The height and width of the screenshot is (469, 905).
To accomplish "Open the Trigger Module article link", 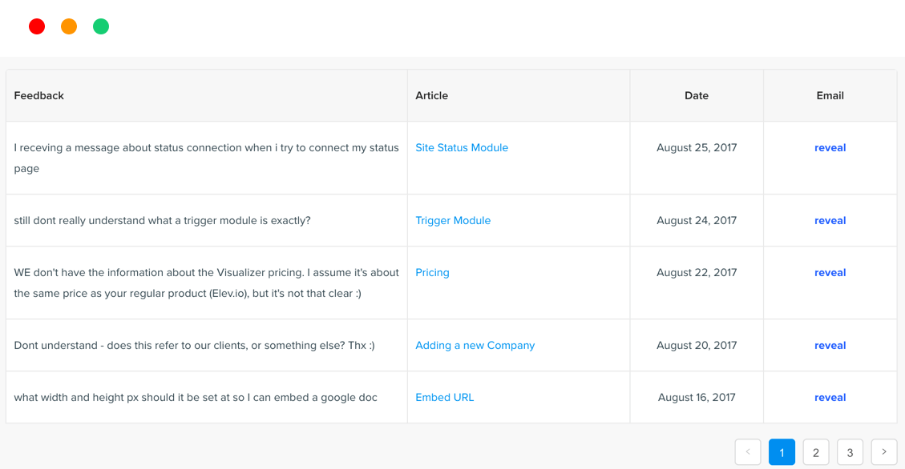I will (453, 221).
